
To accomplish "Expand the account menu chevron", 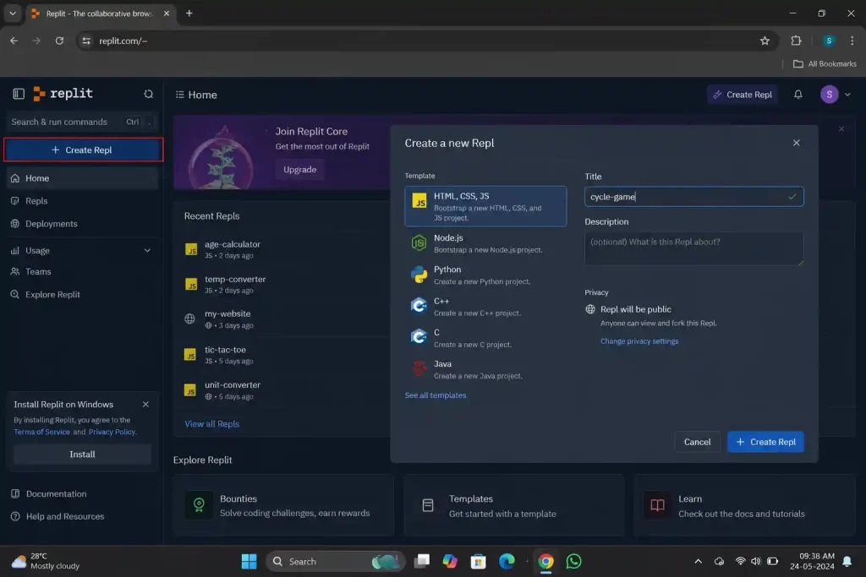I will click(847, 95).
